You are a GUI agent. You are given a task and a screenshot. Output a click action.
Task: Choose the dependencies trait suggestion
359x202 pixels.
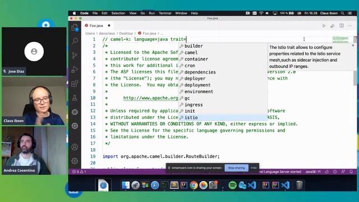(223, 72)
